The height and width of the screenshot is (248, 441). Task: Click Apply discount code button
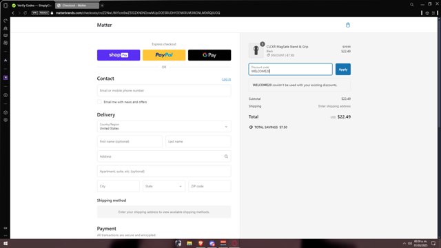click(343, 70)
